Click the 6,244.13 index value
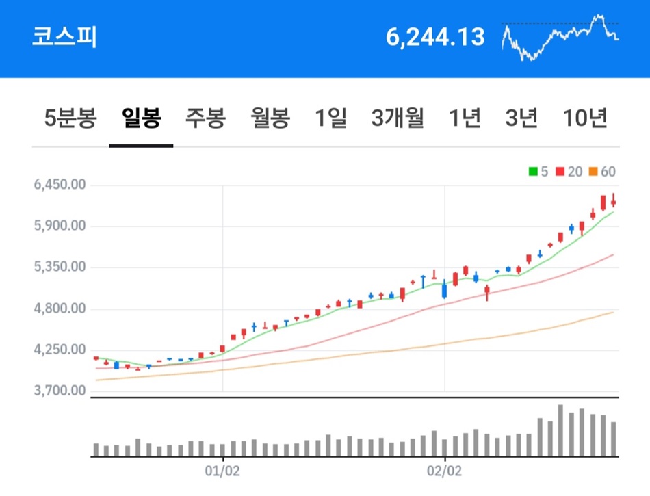Image resolution: width=650 pixels, height=496 pixels. pos(435,37)
